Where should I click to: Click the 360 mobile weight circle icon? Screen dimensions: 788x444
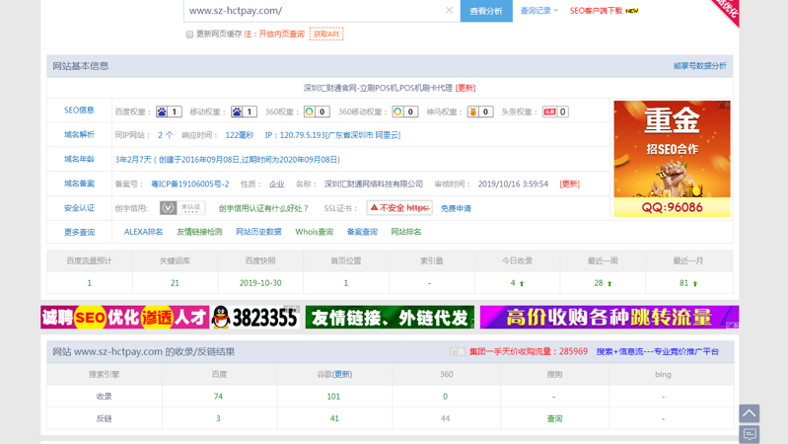pyautogui.click(x=398, y=111)
